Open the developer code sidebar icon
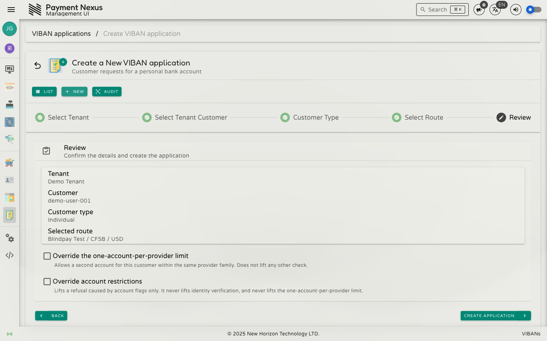Image resolution: width=547 pixels, height=341 pixels. click(10, 255)
